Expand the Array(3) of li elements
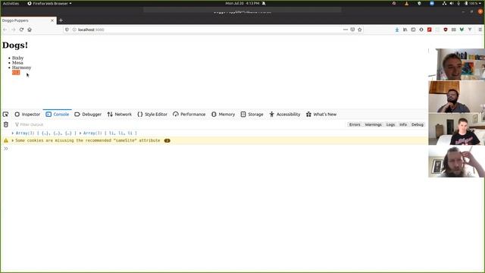The width and height of the screenshot is (485, 273). coord(80,133)
